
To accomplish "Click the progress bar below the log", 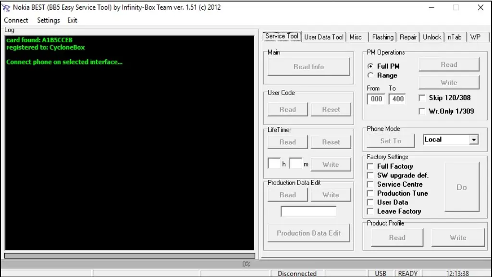I will (130, 256).
